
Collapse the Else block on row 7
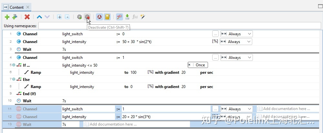coord(14,79)
